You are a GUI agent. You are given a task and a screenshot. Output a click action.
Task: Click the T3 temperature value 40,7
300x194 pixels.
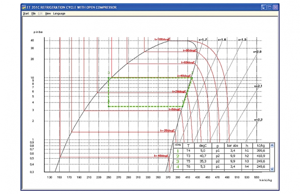pos(203,157)
